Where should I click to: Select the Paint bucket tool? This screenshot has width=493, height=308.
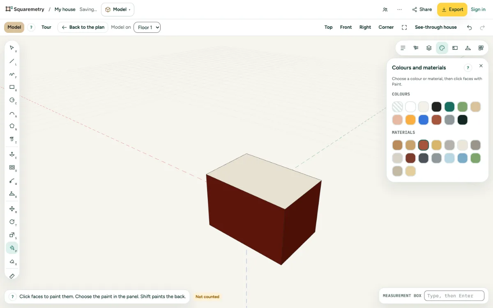12,248
